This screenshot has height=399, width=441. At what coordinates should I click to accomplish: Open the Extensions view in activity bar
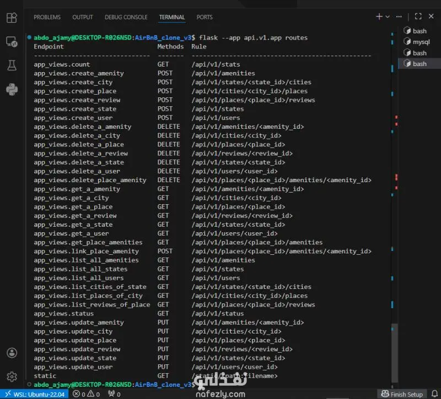point(12,18)
